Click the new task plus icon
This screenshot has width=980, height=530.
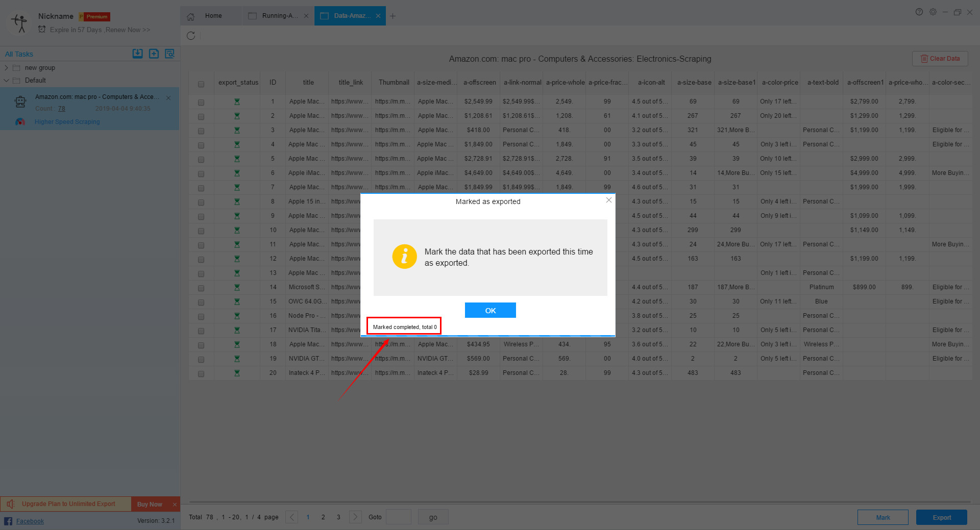(x=154, y=54)
